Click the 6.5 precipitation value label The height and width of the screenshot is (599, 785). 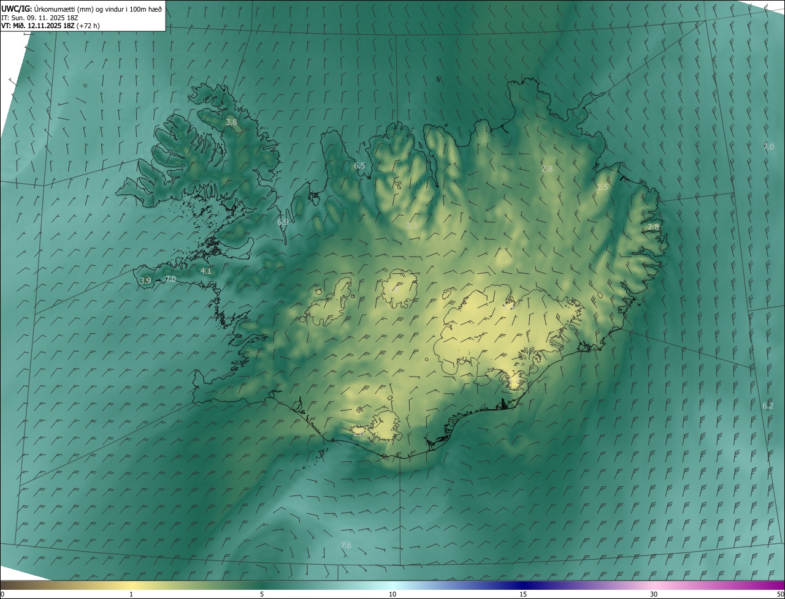tap(359, 166)
